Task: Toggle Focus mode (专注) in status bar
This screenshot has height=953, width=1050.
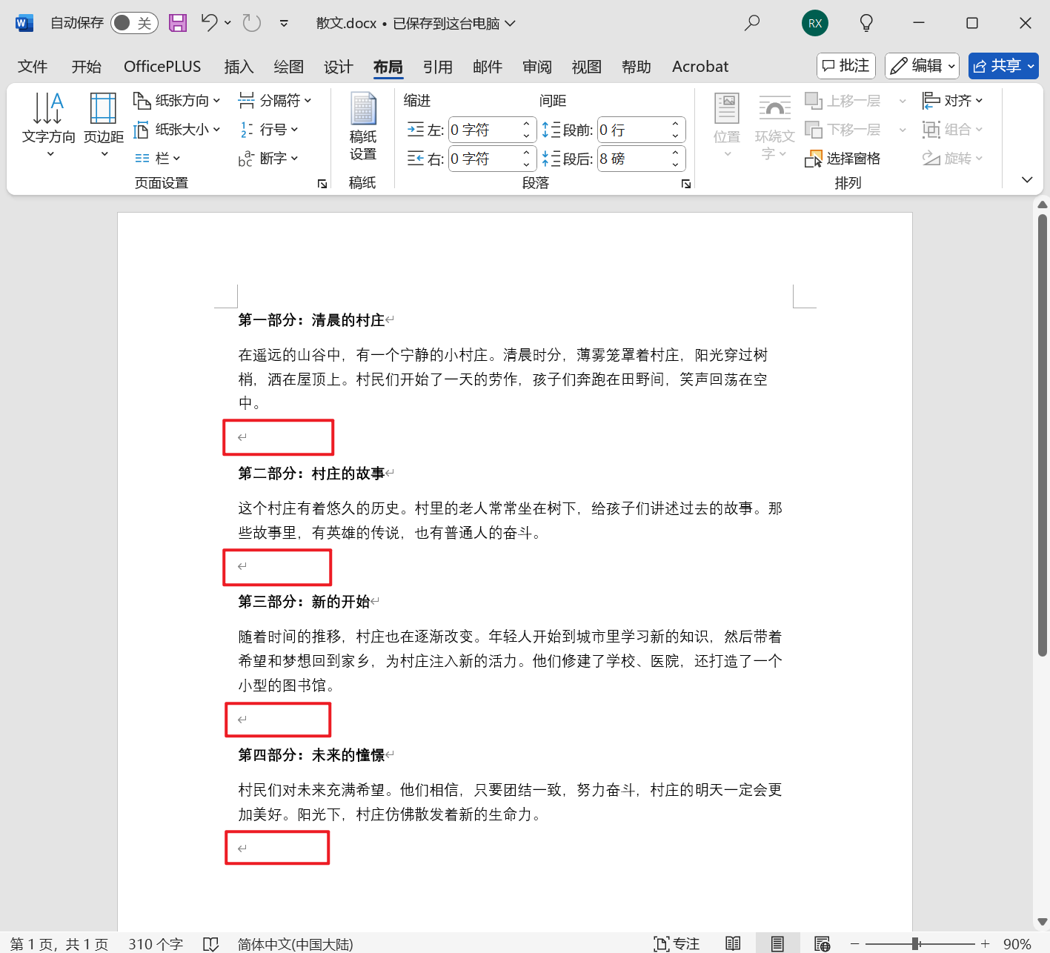Action: coord(677,943)
